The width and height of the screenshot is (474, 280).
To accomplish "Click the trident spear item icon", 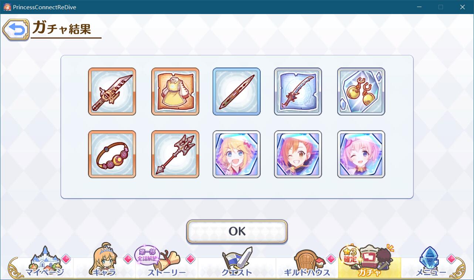I will click(175, 154).
